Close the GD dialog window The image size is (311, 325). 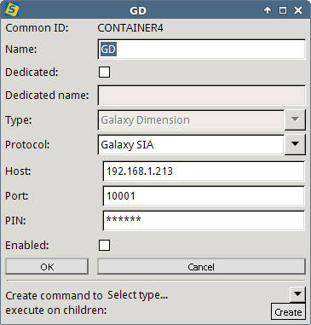tap(298, 10)
